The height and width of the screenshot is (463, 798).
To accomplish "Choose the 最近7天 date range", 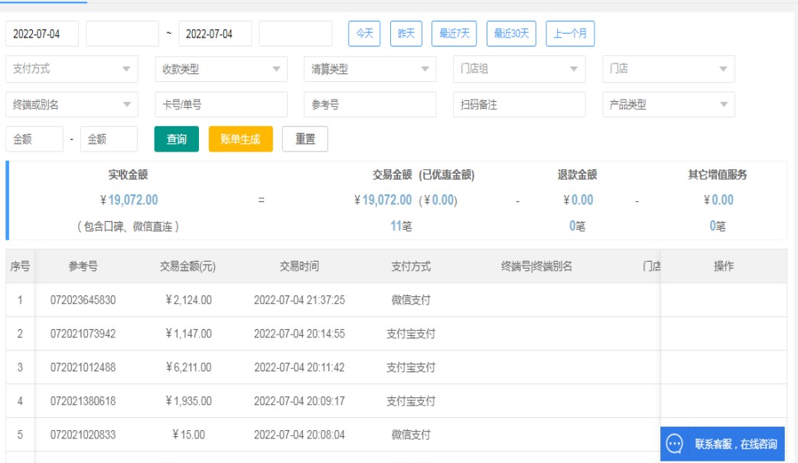I will 454,34.
